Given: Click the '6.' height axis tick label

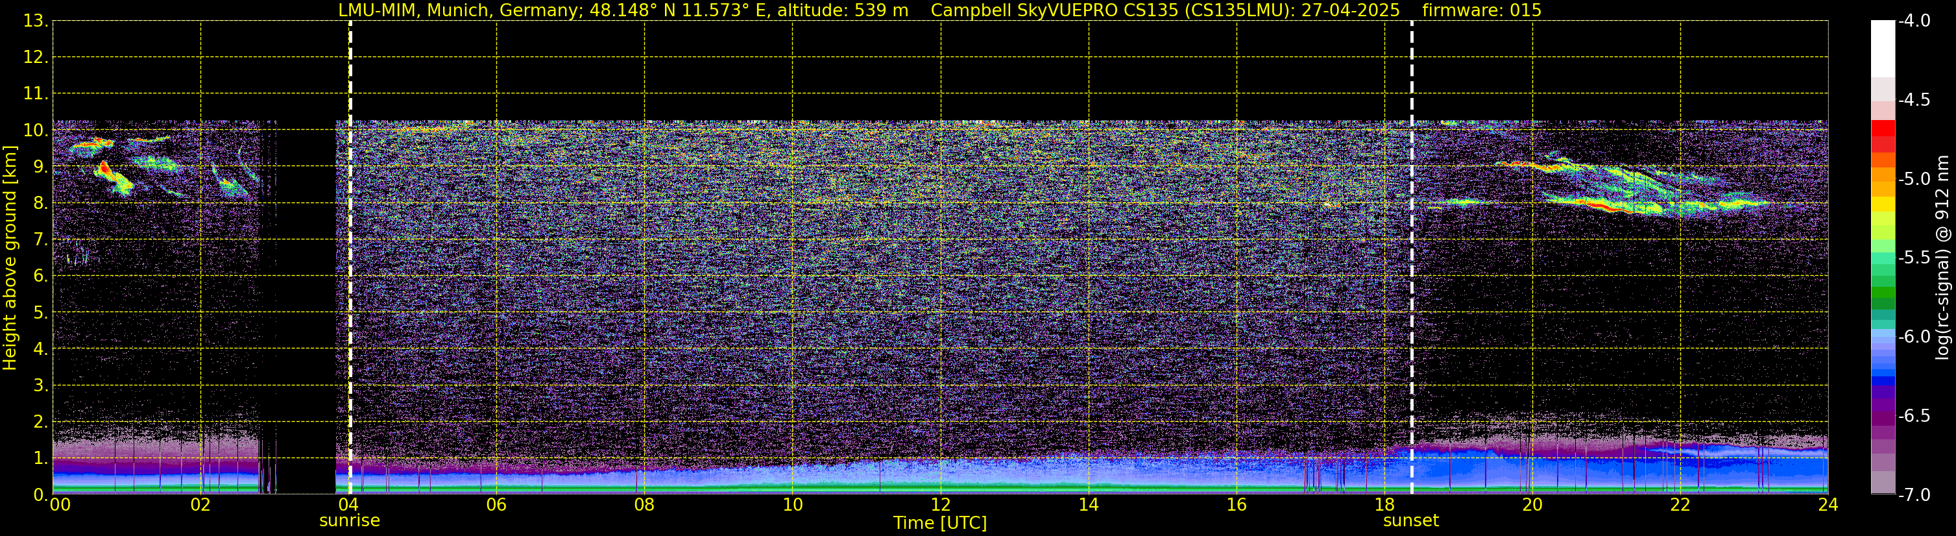Looking at the screenshot, I should click(41, 276).
